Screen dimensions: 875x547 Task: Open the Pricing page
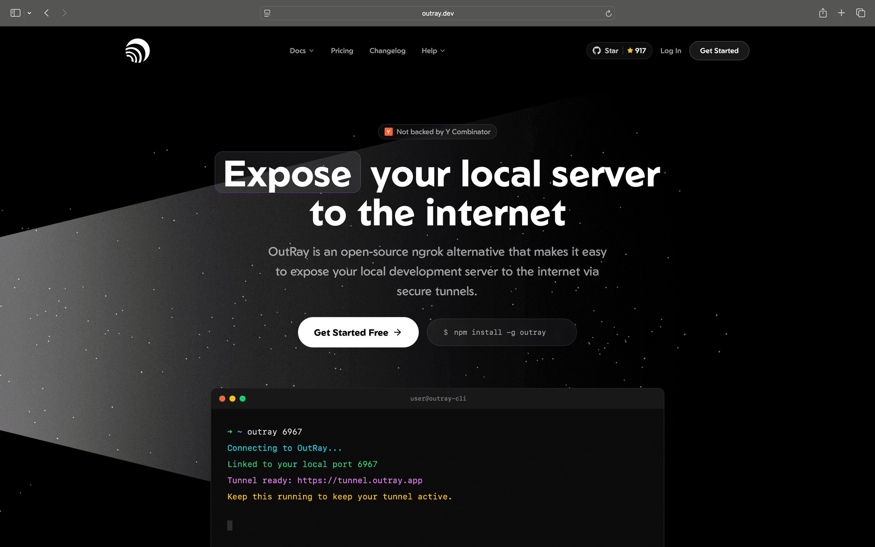click(342, 51)
